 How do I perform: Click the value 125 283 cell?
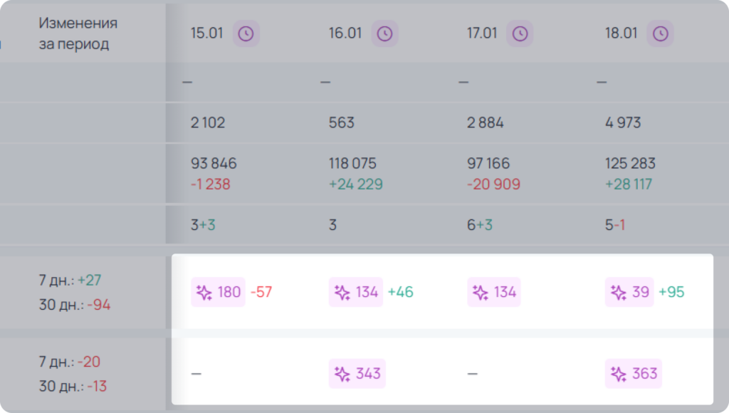coord(630,163)
